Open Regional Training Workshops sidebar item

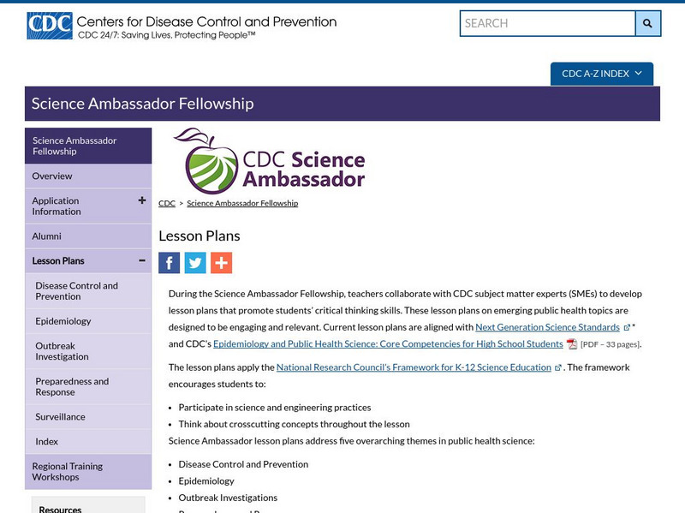pyautogui.click(x=68, y=472)
